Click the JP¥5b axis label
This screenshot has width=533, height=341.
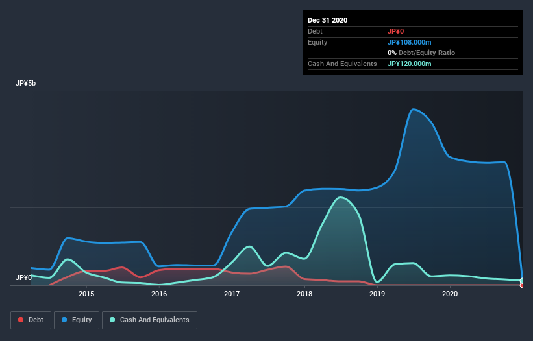25,83
